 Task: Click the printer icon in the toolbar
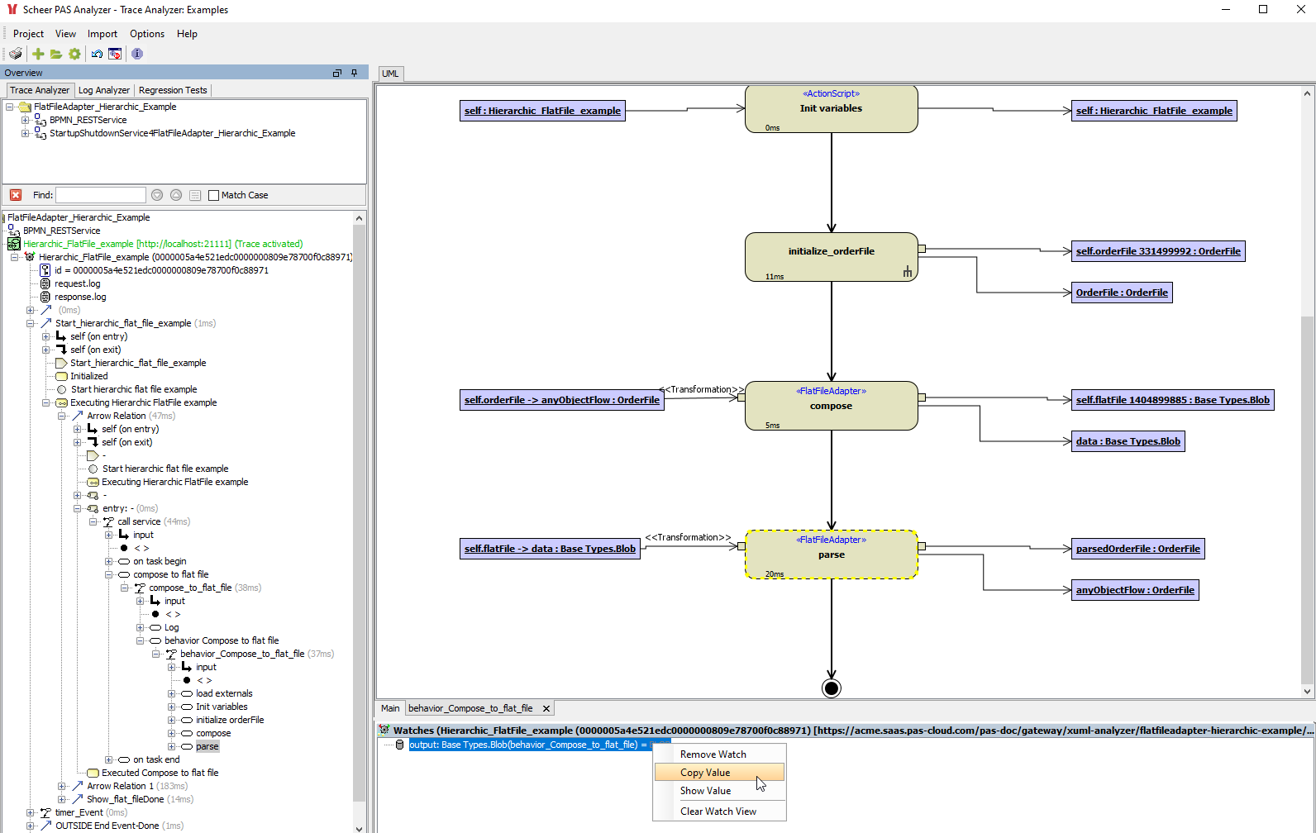(16, 54)
